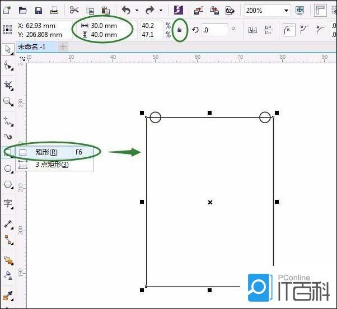
Task: Select the Ellipse tool
Action: pos(8,168)
